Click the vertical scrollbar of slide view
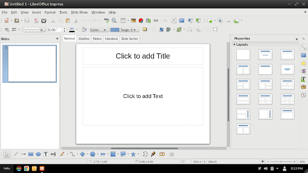The height and width of the screenshot is (173, 308). [228, 95]
